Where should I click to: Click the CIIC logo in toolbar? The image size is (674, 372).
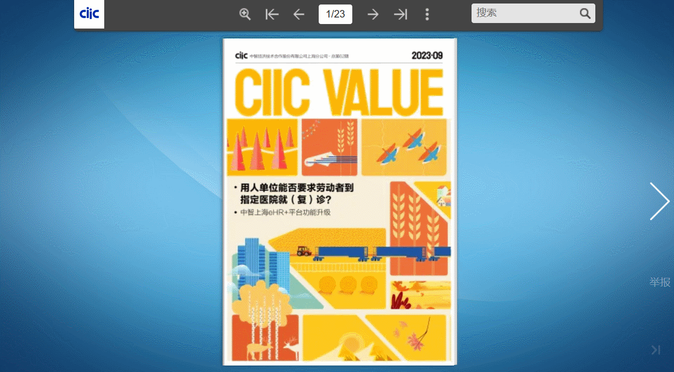(x=89, y=14)
